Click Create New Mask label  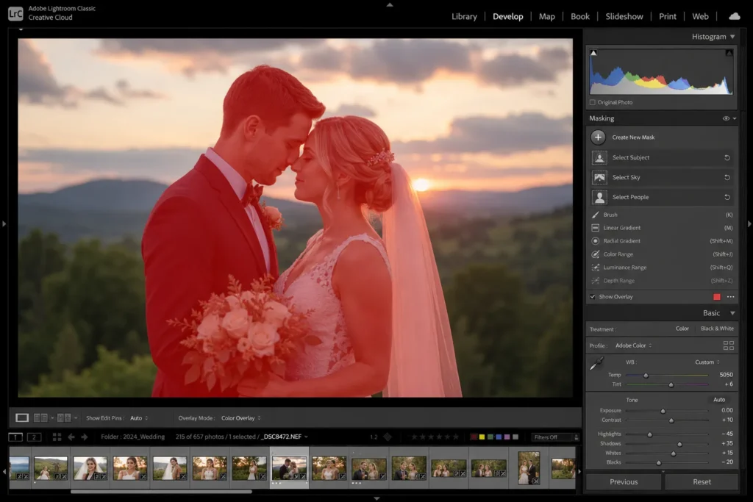(633, 137)
